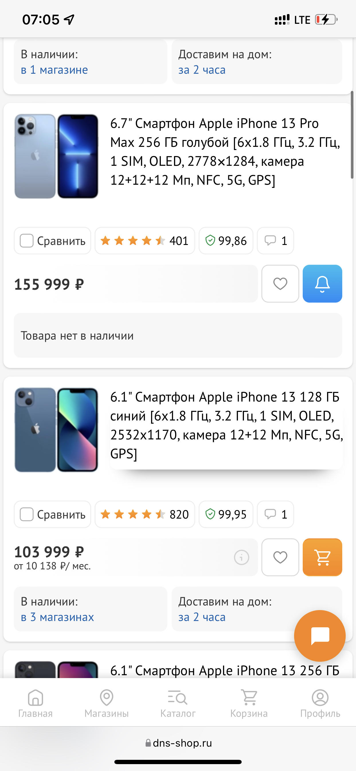356x771 pixels.
Task: Favorite the iPhone 13 128 ГБ with heart
Action: tap(280, 557)
